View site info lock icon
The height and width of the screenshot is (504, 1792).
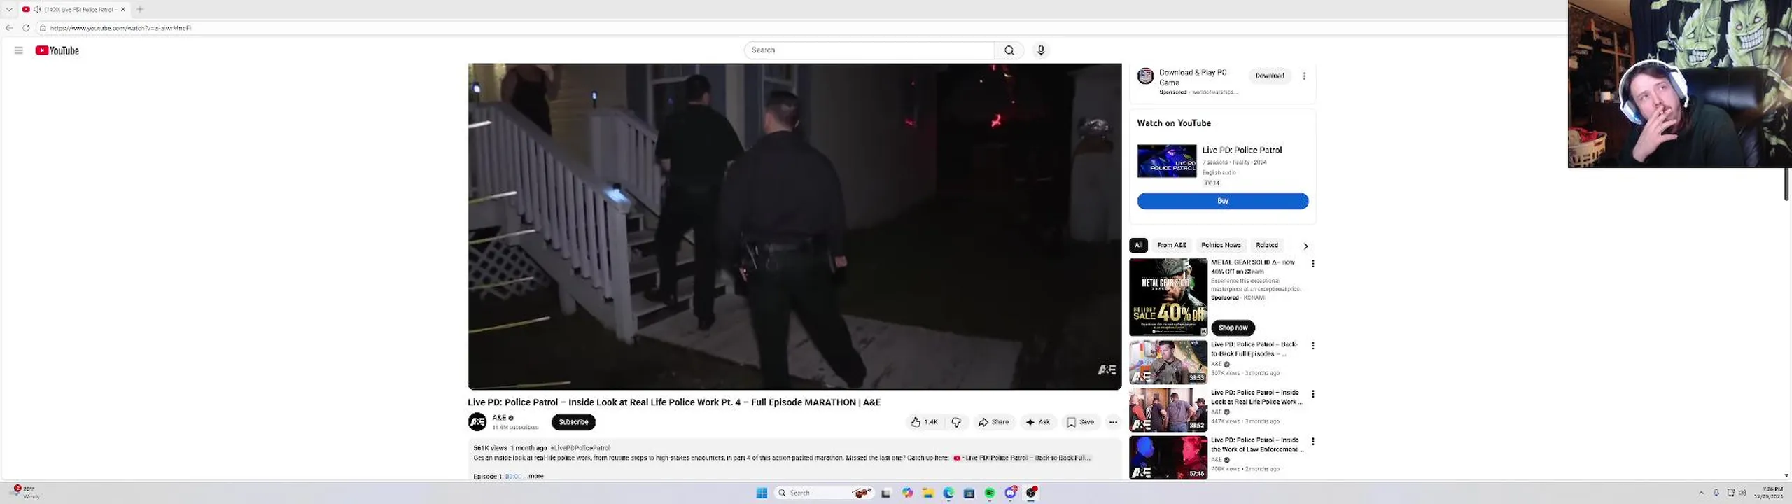[43, 28]
